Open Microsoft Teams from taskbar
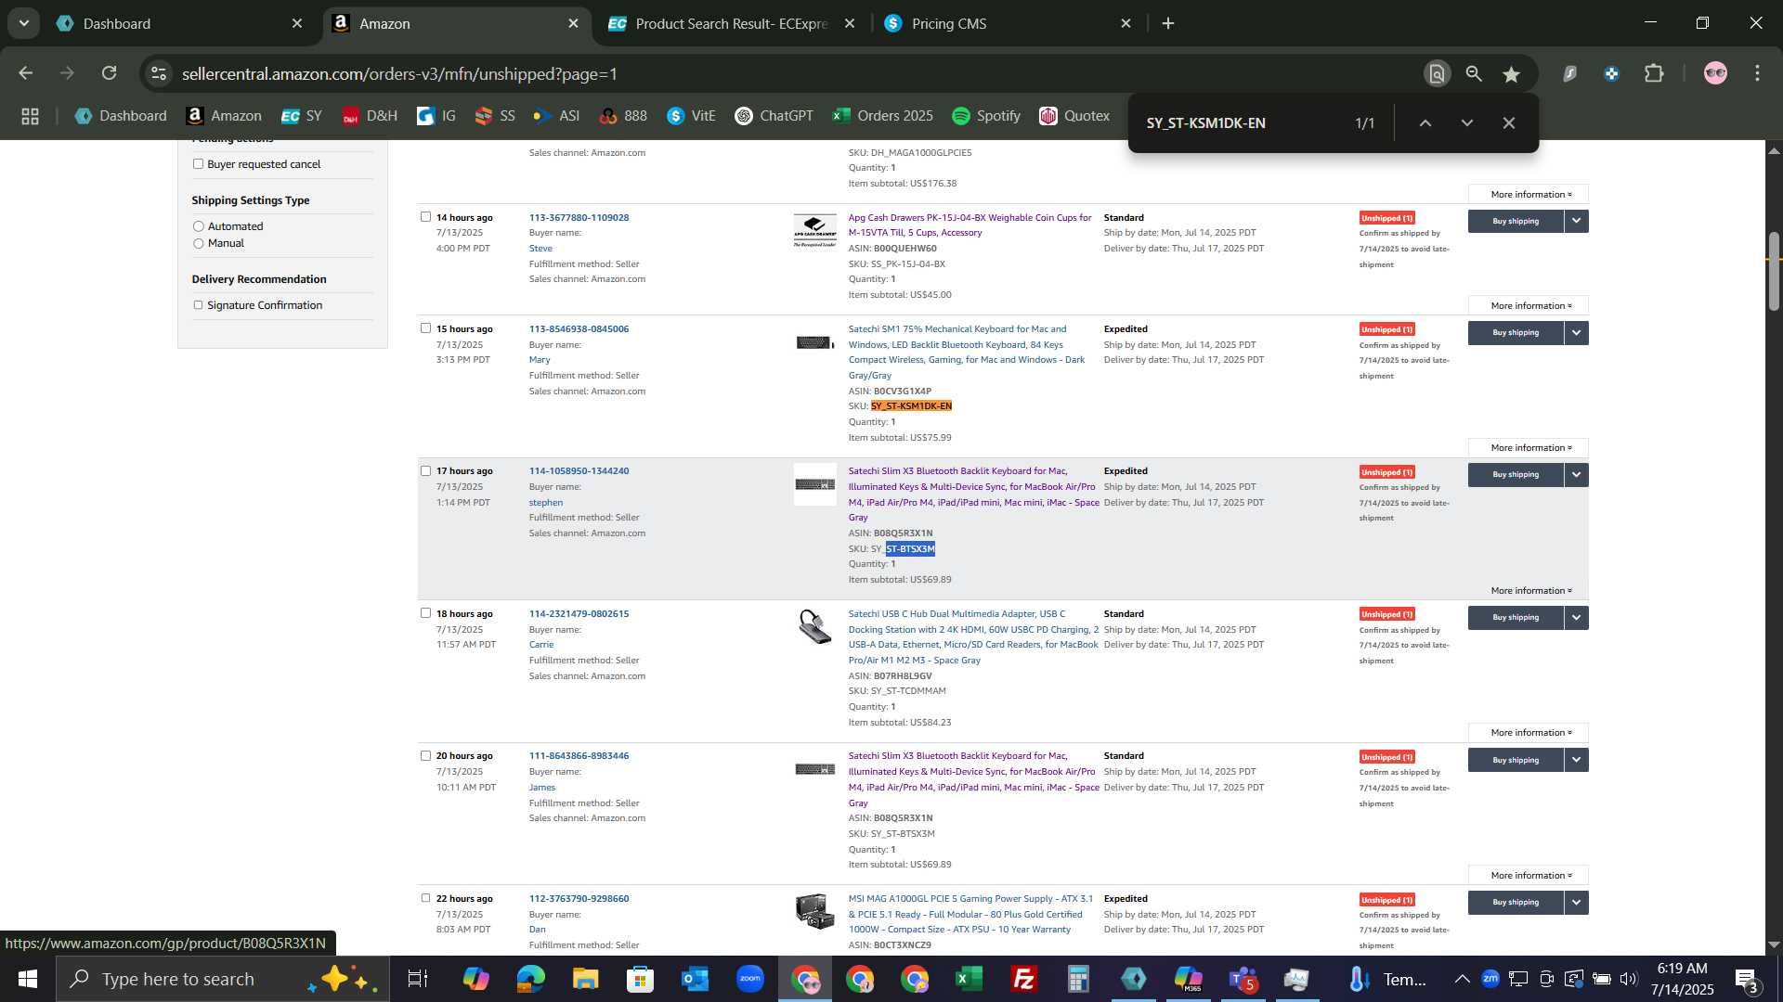The width and height of the screenshot is (1783, 1002). pos(1243,979)
